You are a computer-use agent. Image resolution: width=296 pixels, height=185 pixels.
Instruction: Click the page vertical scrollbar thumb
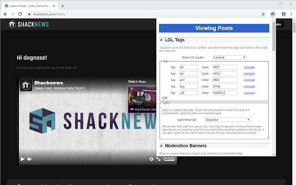294,28
